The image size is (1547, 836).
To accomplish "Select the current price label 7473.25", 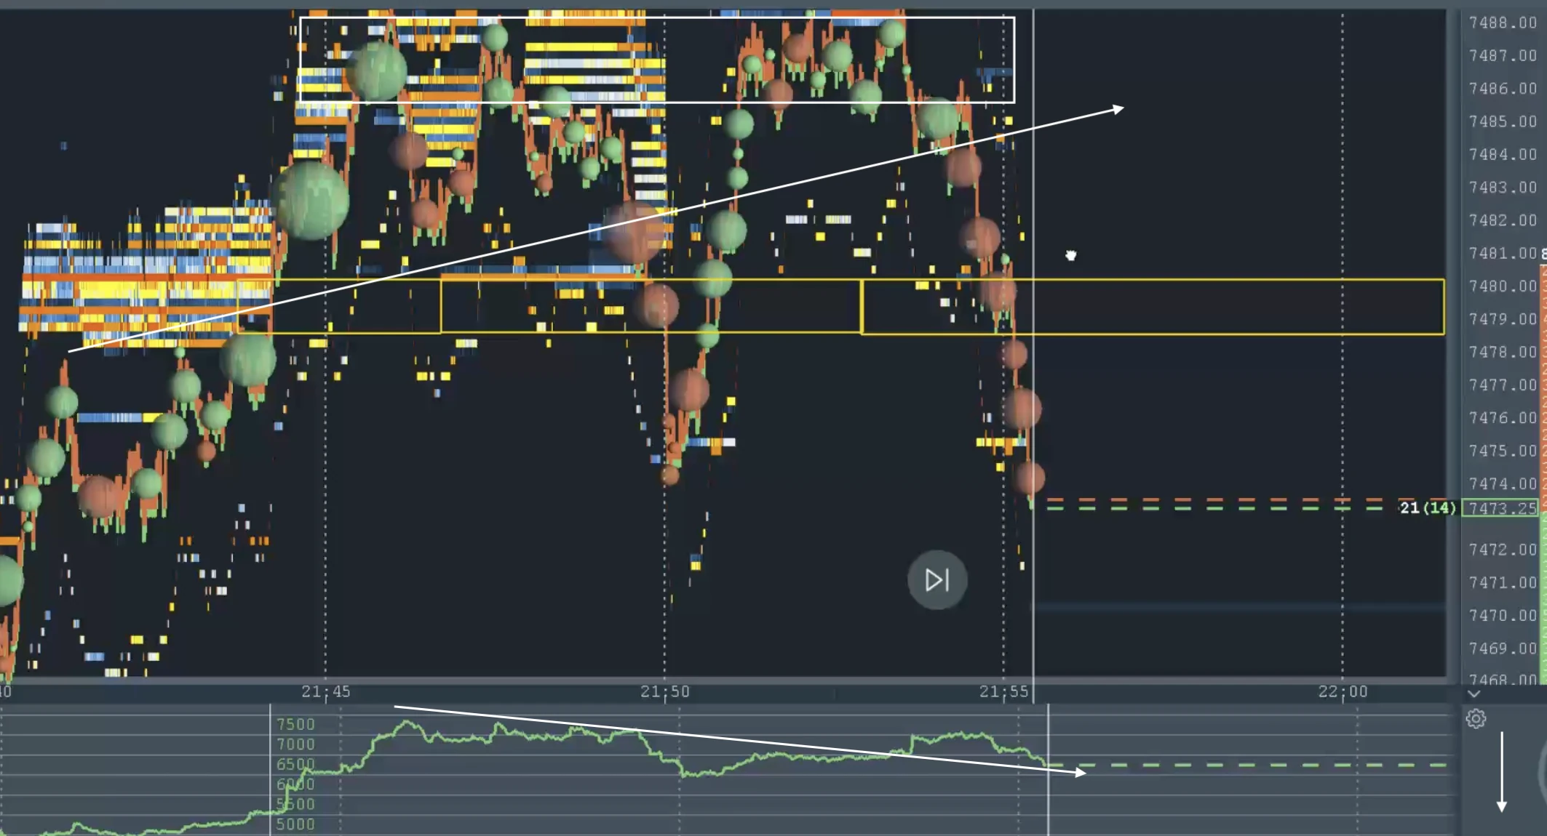I will click(1501, 508).
